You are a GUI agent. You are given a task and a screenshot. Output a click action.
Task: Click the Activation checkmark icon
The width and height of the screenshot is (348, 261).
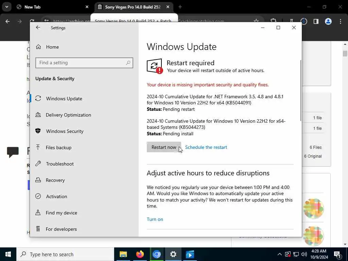coord(38,196)
